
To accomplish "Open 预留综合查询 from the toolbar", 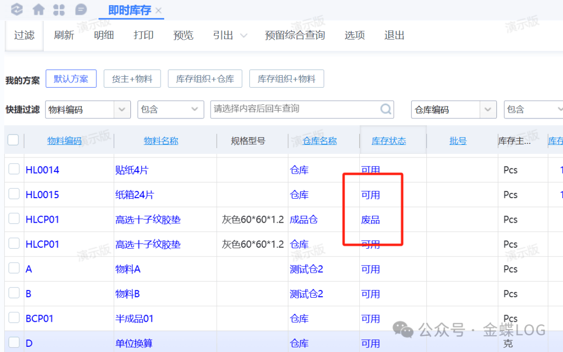I will pos(295,35).
